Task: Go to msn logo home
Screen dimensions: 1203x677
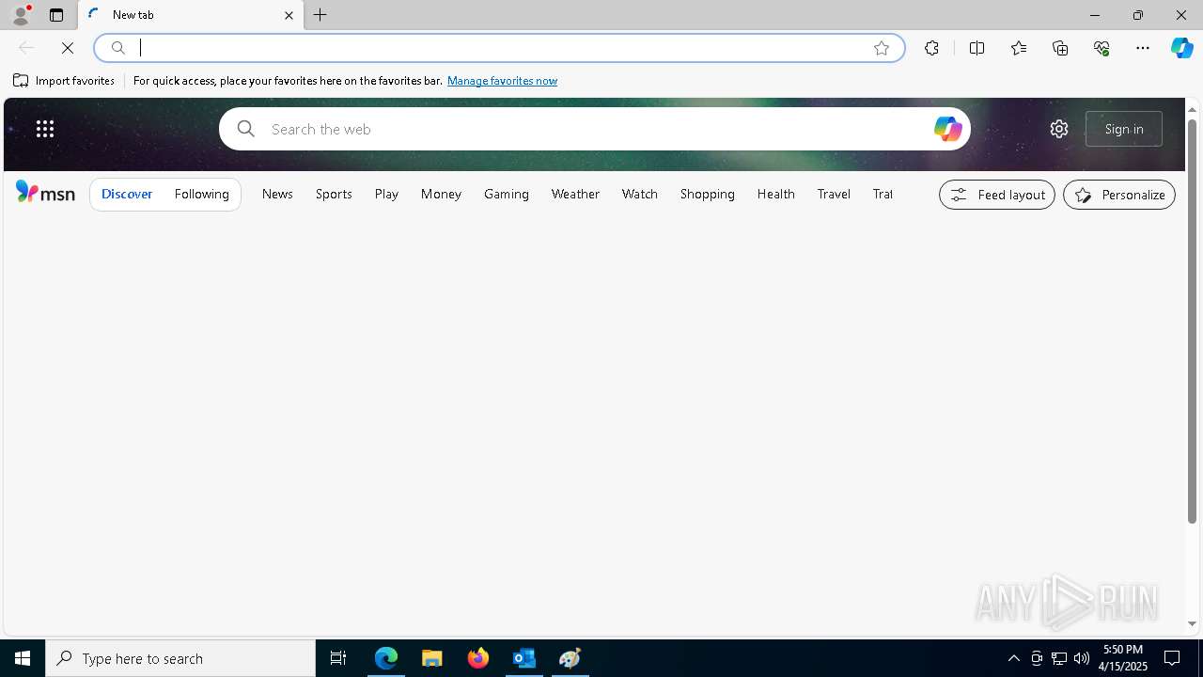Action: point(45,193)
